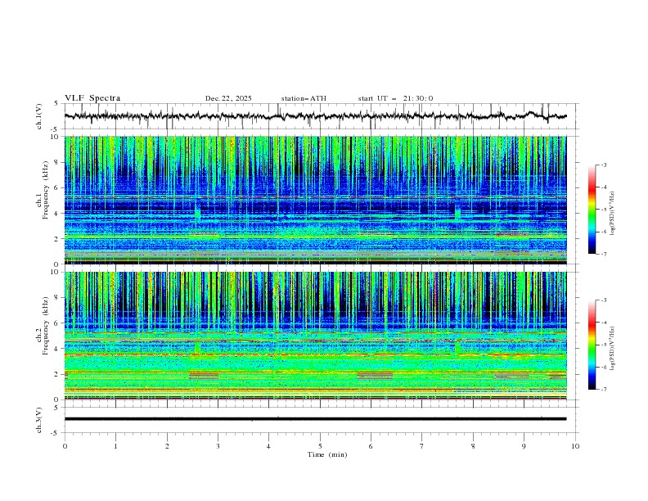Click the ch.1 spectrogram color scale bar

(592, 210)
